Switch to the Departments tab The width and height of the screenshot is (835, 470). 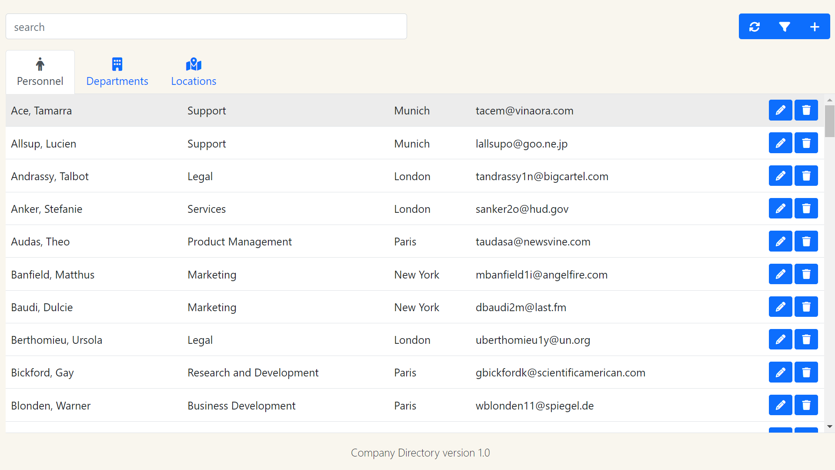pos(117,72)
